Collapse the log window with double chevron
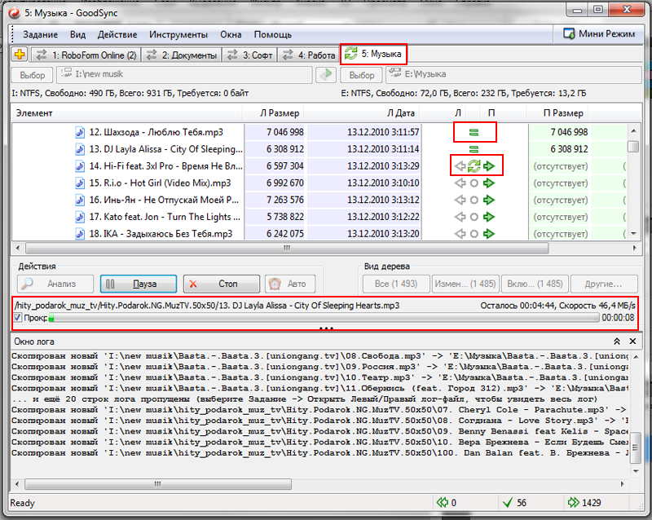Image resolution: width=652 pixels, height=520 pixels. point(617,342)
